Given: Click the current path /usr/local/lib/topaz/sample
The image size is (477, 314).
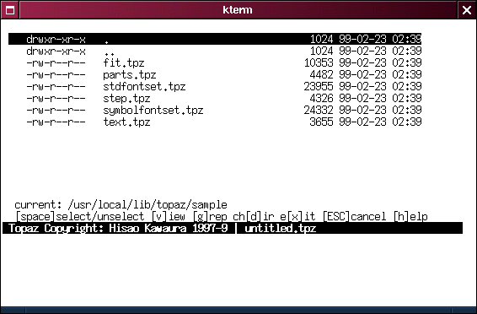Looking at the screenshot, I should click(147, 204).
